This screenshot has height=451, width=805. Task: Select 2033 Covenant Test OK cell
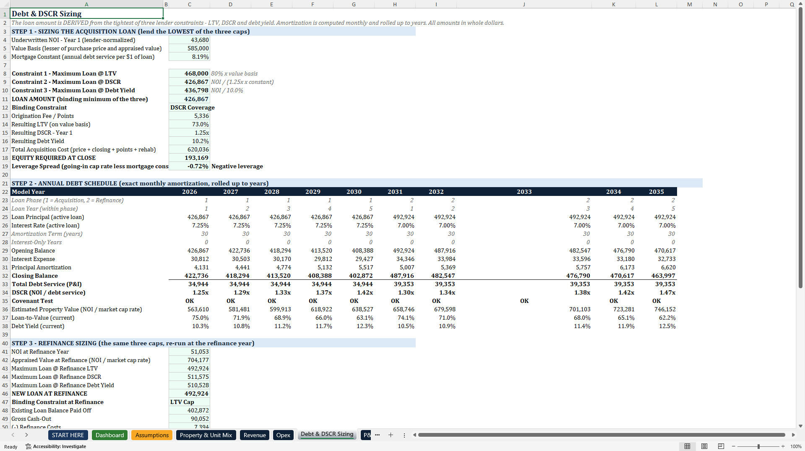[524, 301]
